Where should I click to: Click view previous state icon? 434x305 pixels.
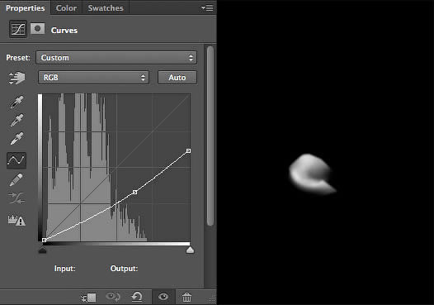(x=113, y=297)
